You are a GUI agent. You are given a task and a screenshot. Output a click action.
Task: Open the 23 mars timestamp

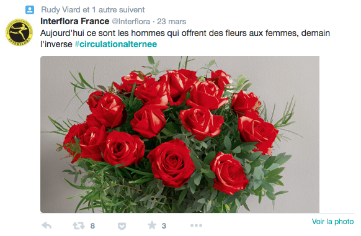(x=172, y=22)
